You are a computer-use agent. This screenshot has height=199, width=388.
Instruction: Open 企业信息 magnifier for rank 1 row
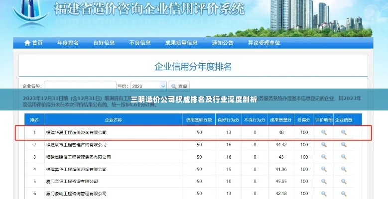coord(344,132)
